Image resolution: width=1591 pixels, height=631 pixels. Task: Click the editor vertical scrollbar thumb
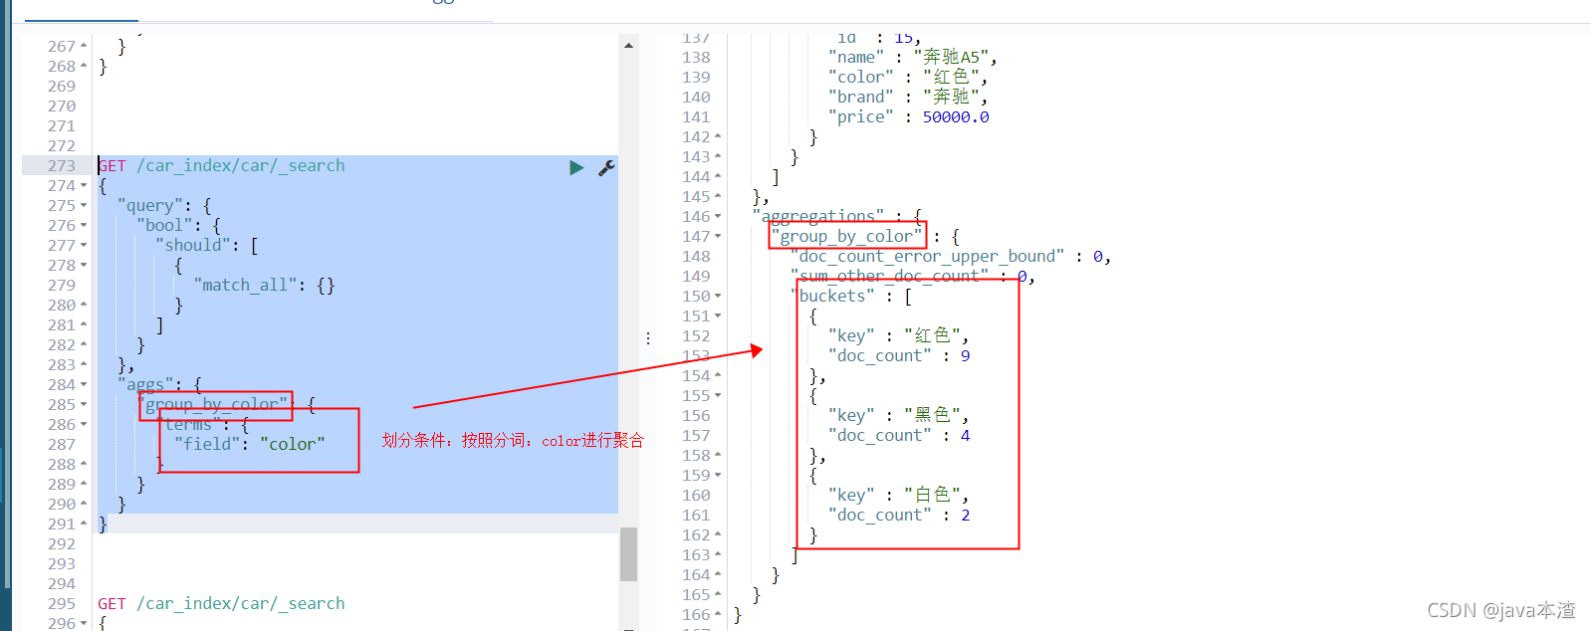click(628, 553)
